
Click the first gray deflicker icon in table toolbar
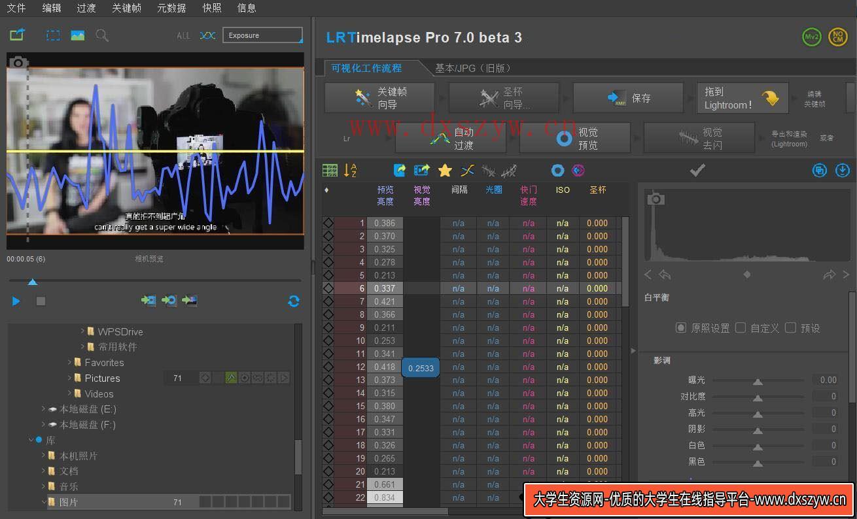point(489,171)
